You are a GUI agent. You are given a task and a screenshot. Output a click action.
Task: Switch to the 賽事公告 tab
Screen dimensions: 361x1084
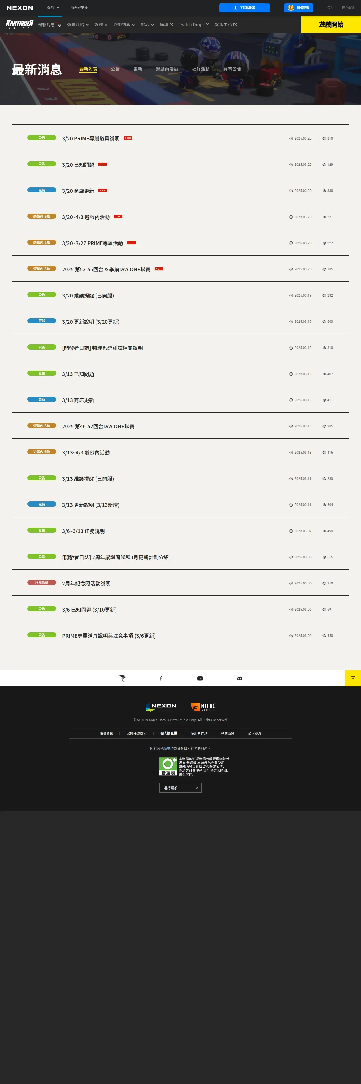232,69
